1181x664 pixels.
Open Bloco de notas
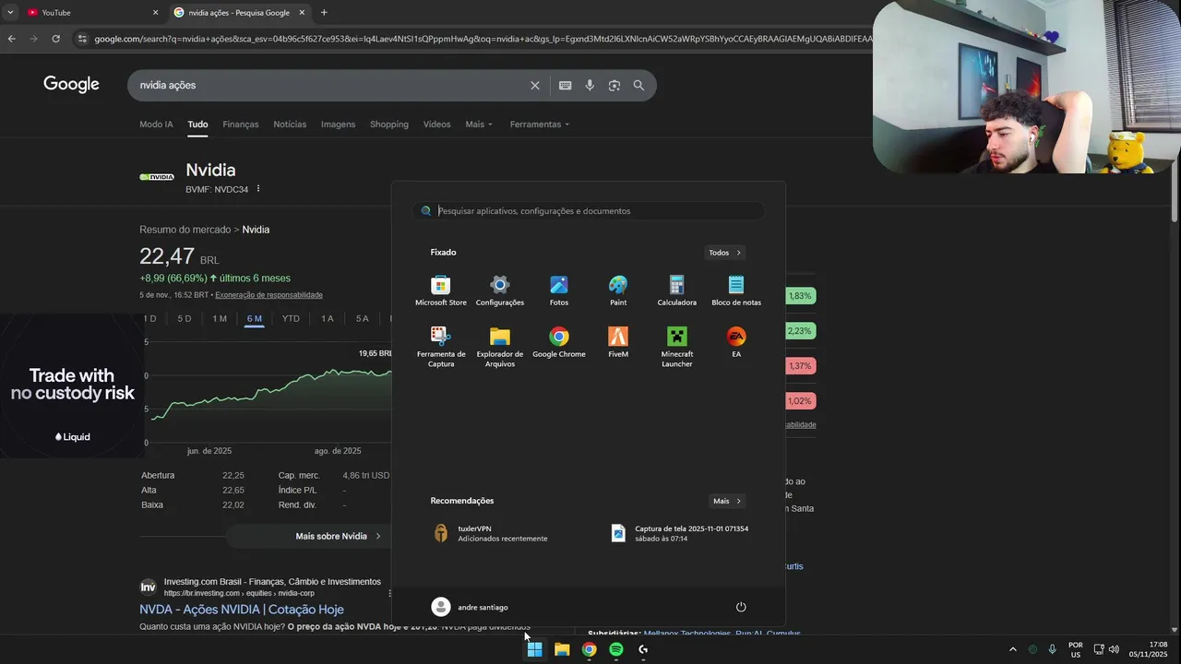[x=736, y=290]
